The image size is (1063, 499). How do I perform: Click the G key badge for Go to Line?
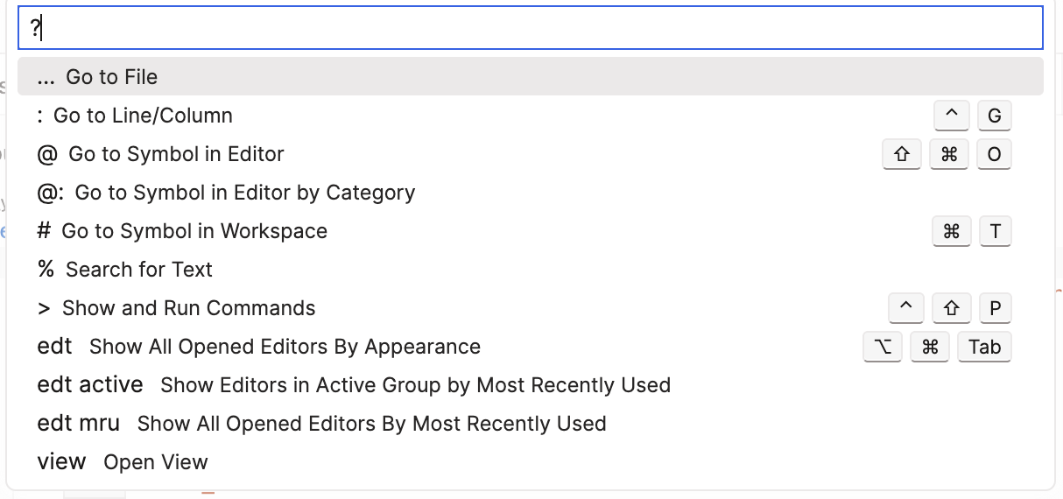coord(994,116)
